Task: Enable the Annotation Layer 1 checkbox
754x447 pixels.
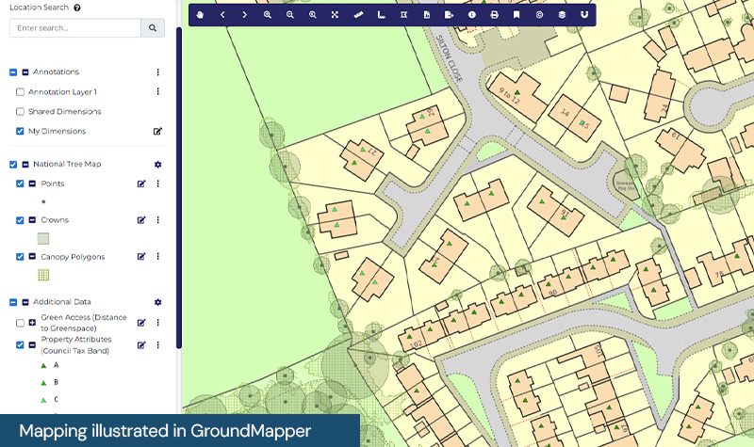Action: [x=21, y=92]
